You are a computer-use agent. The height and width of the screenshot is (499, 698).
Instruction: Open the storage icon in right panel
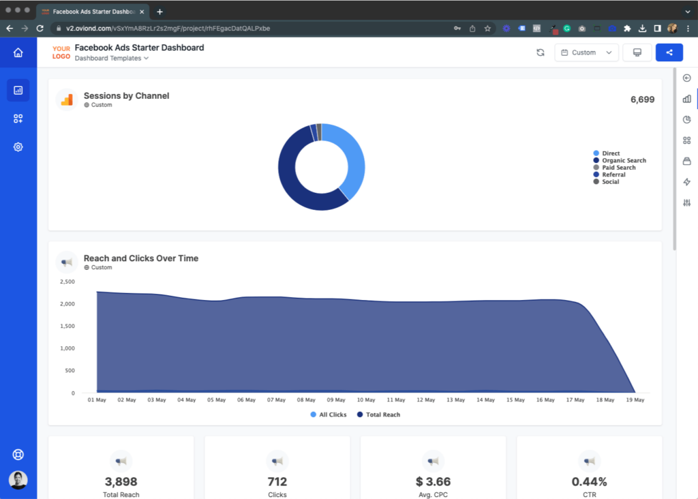pos(687,161)
